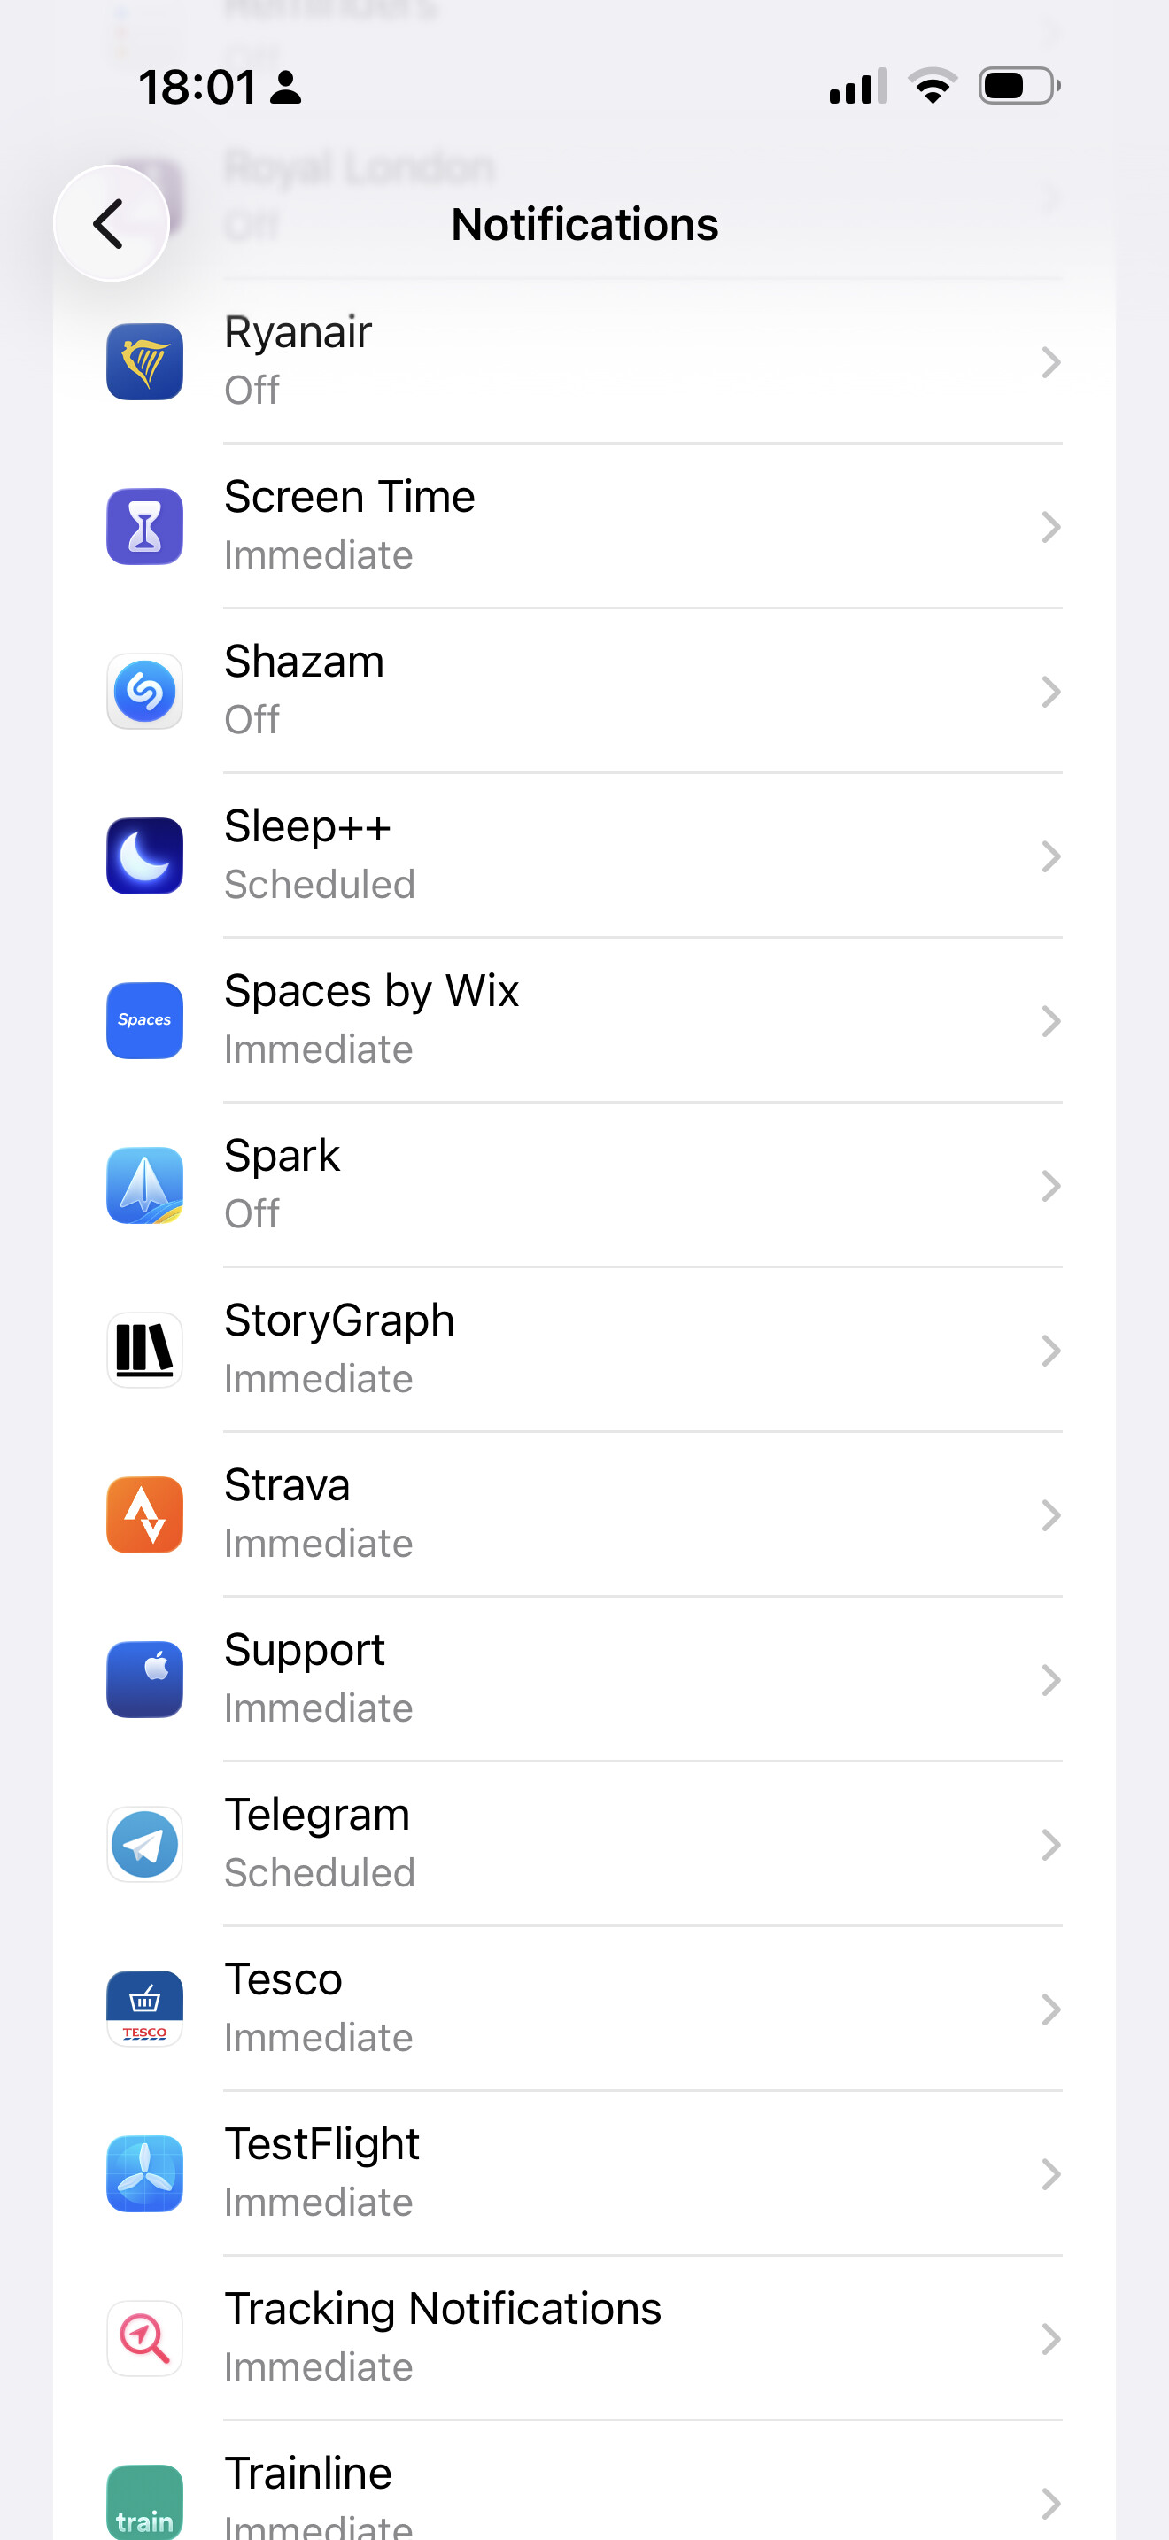Tap the Sleep++ moon icon

coord(145,856)
